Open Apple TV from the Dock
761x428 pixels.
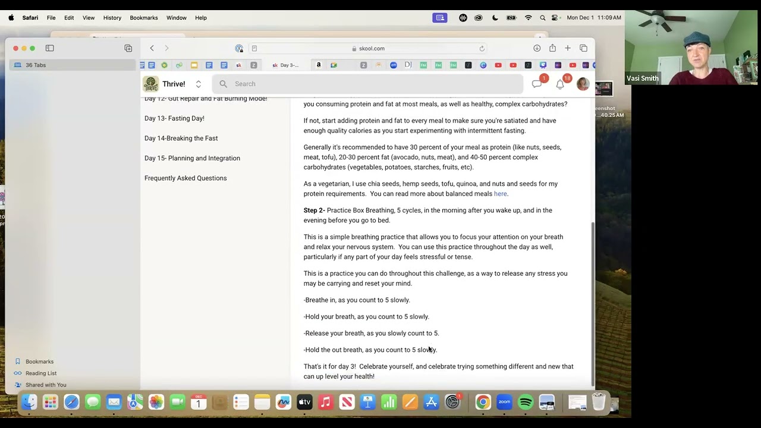pos(304,402)
